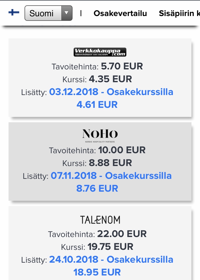Click the NoHo Kurssi 8.88 EUR value

110,163
